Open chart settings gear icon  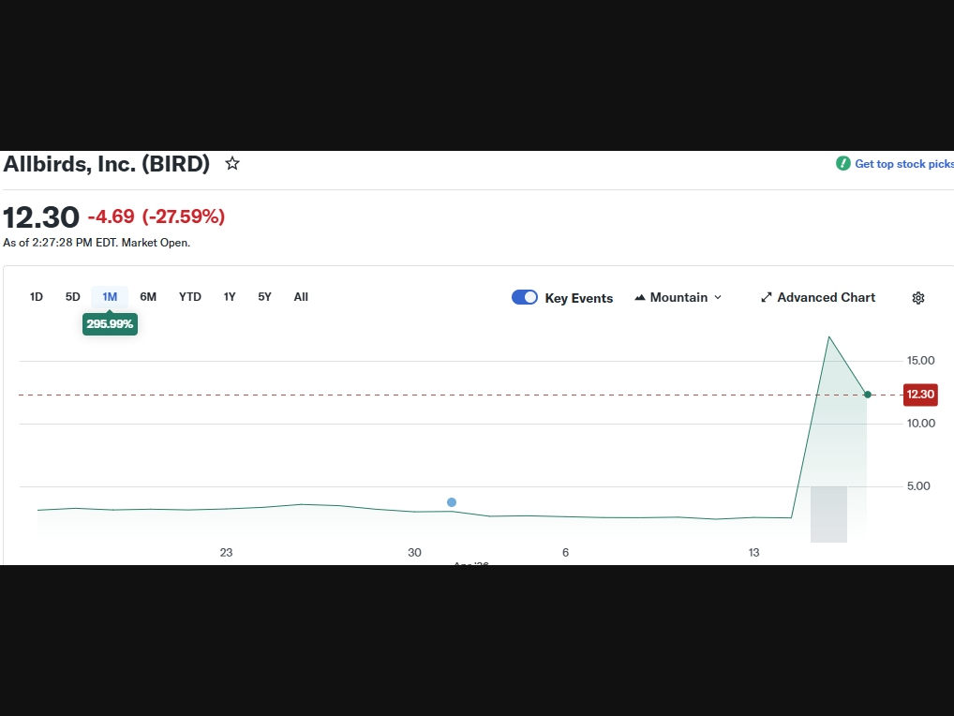(x=917, y=298)
